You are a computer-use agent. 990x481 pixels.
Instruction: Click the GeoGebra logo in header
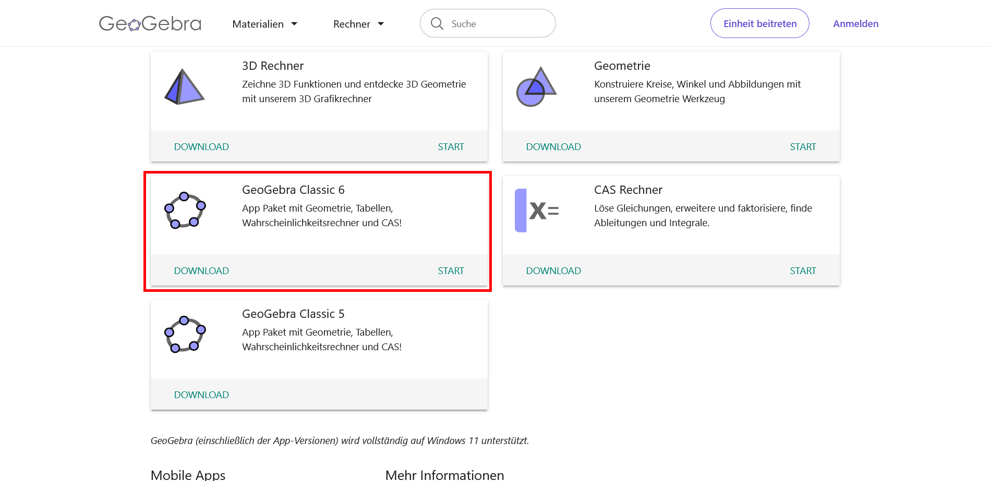click(x=150, y=23)
